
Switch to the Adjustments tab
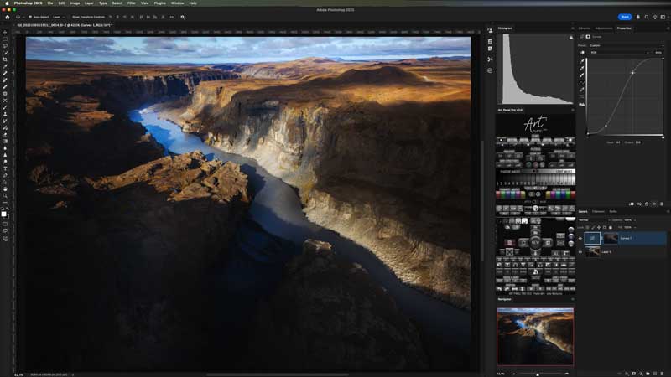pyautogui.click(x=602, y=28)
